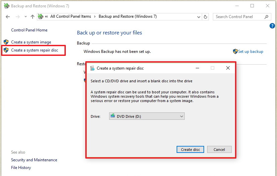Maximize the Backup and Restore window
This screenshot has height=176, width=277.
pyautogui.click(x=252, y=6)
